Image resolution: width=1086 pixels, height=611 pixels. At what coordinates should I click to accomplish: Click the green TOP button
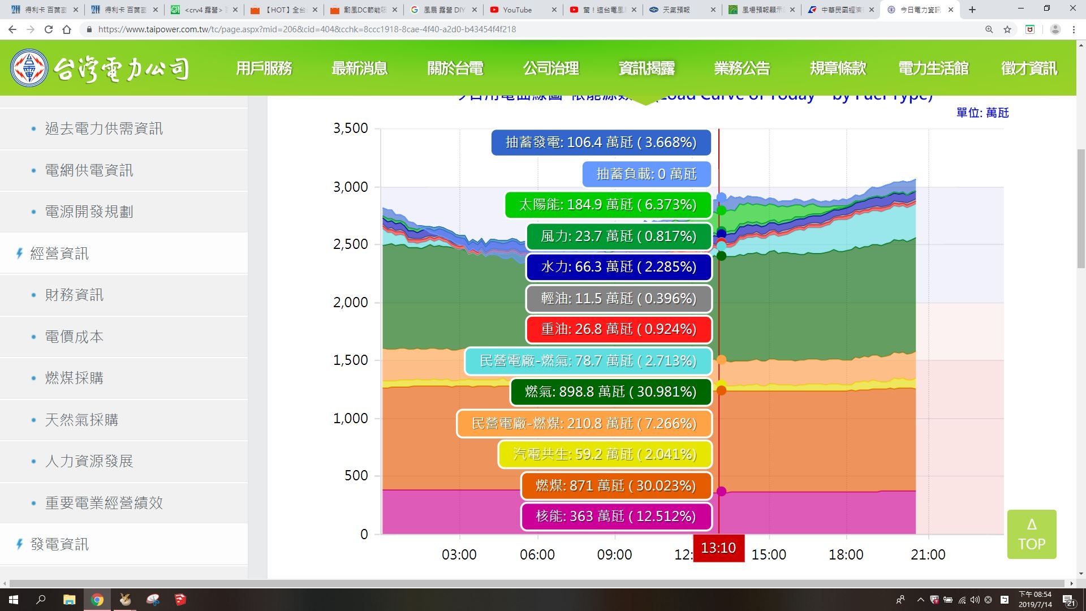click(x=1032, y=535)
